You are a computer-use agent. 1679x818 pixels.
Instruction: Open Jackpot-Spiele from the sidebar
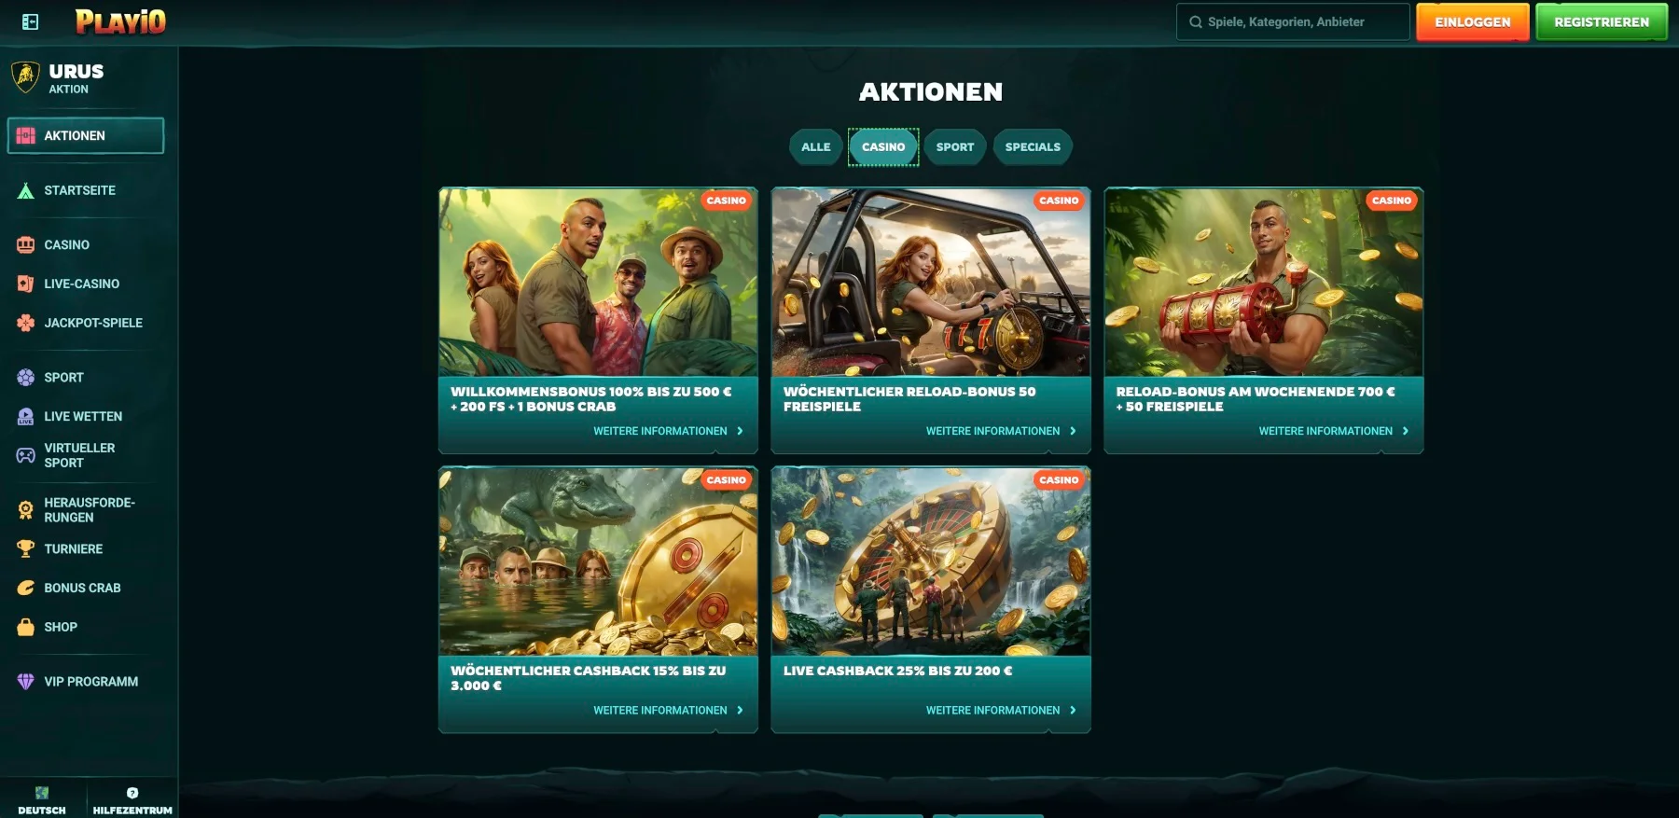coord(86,323)
